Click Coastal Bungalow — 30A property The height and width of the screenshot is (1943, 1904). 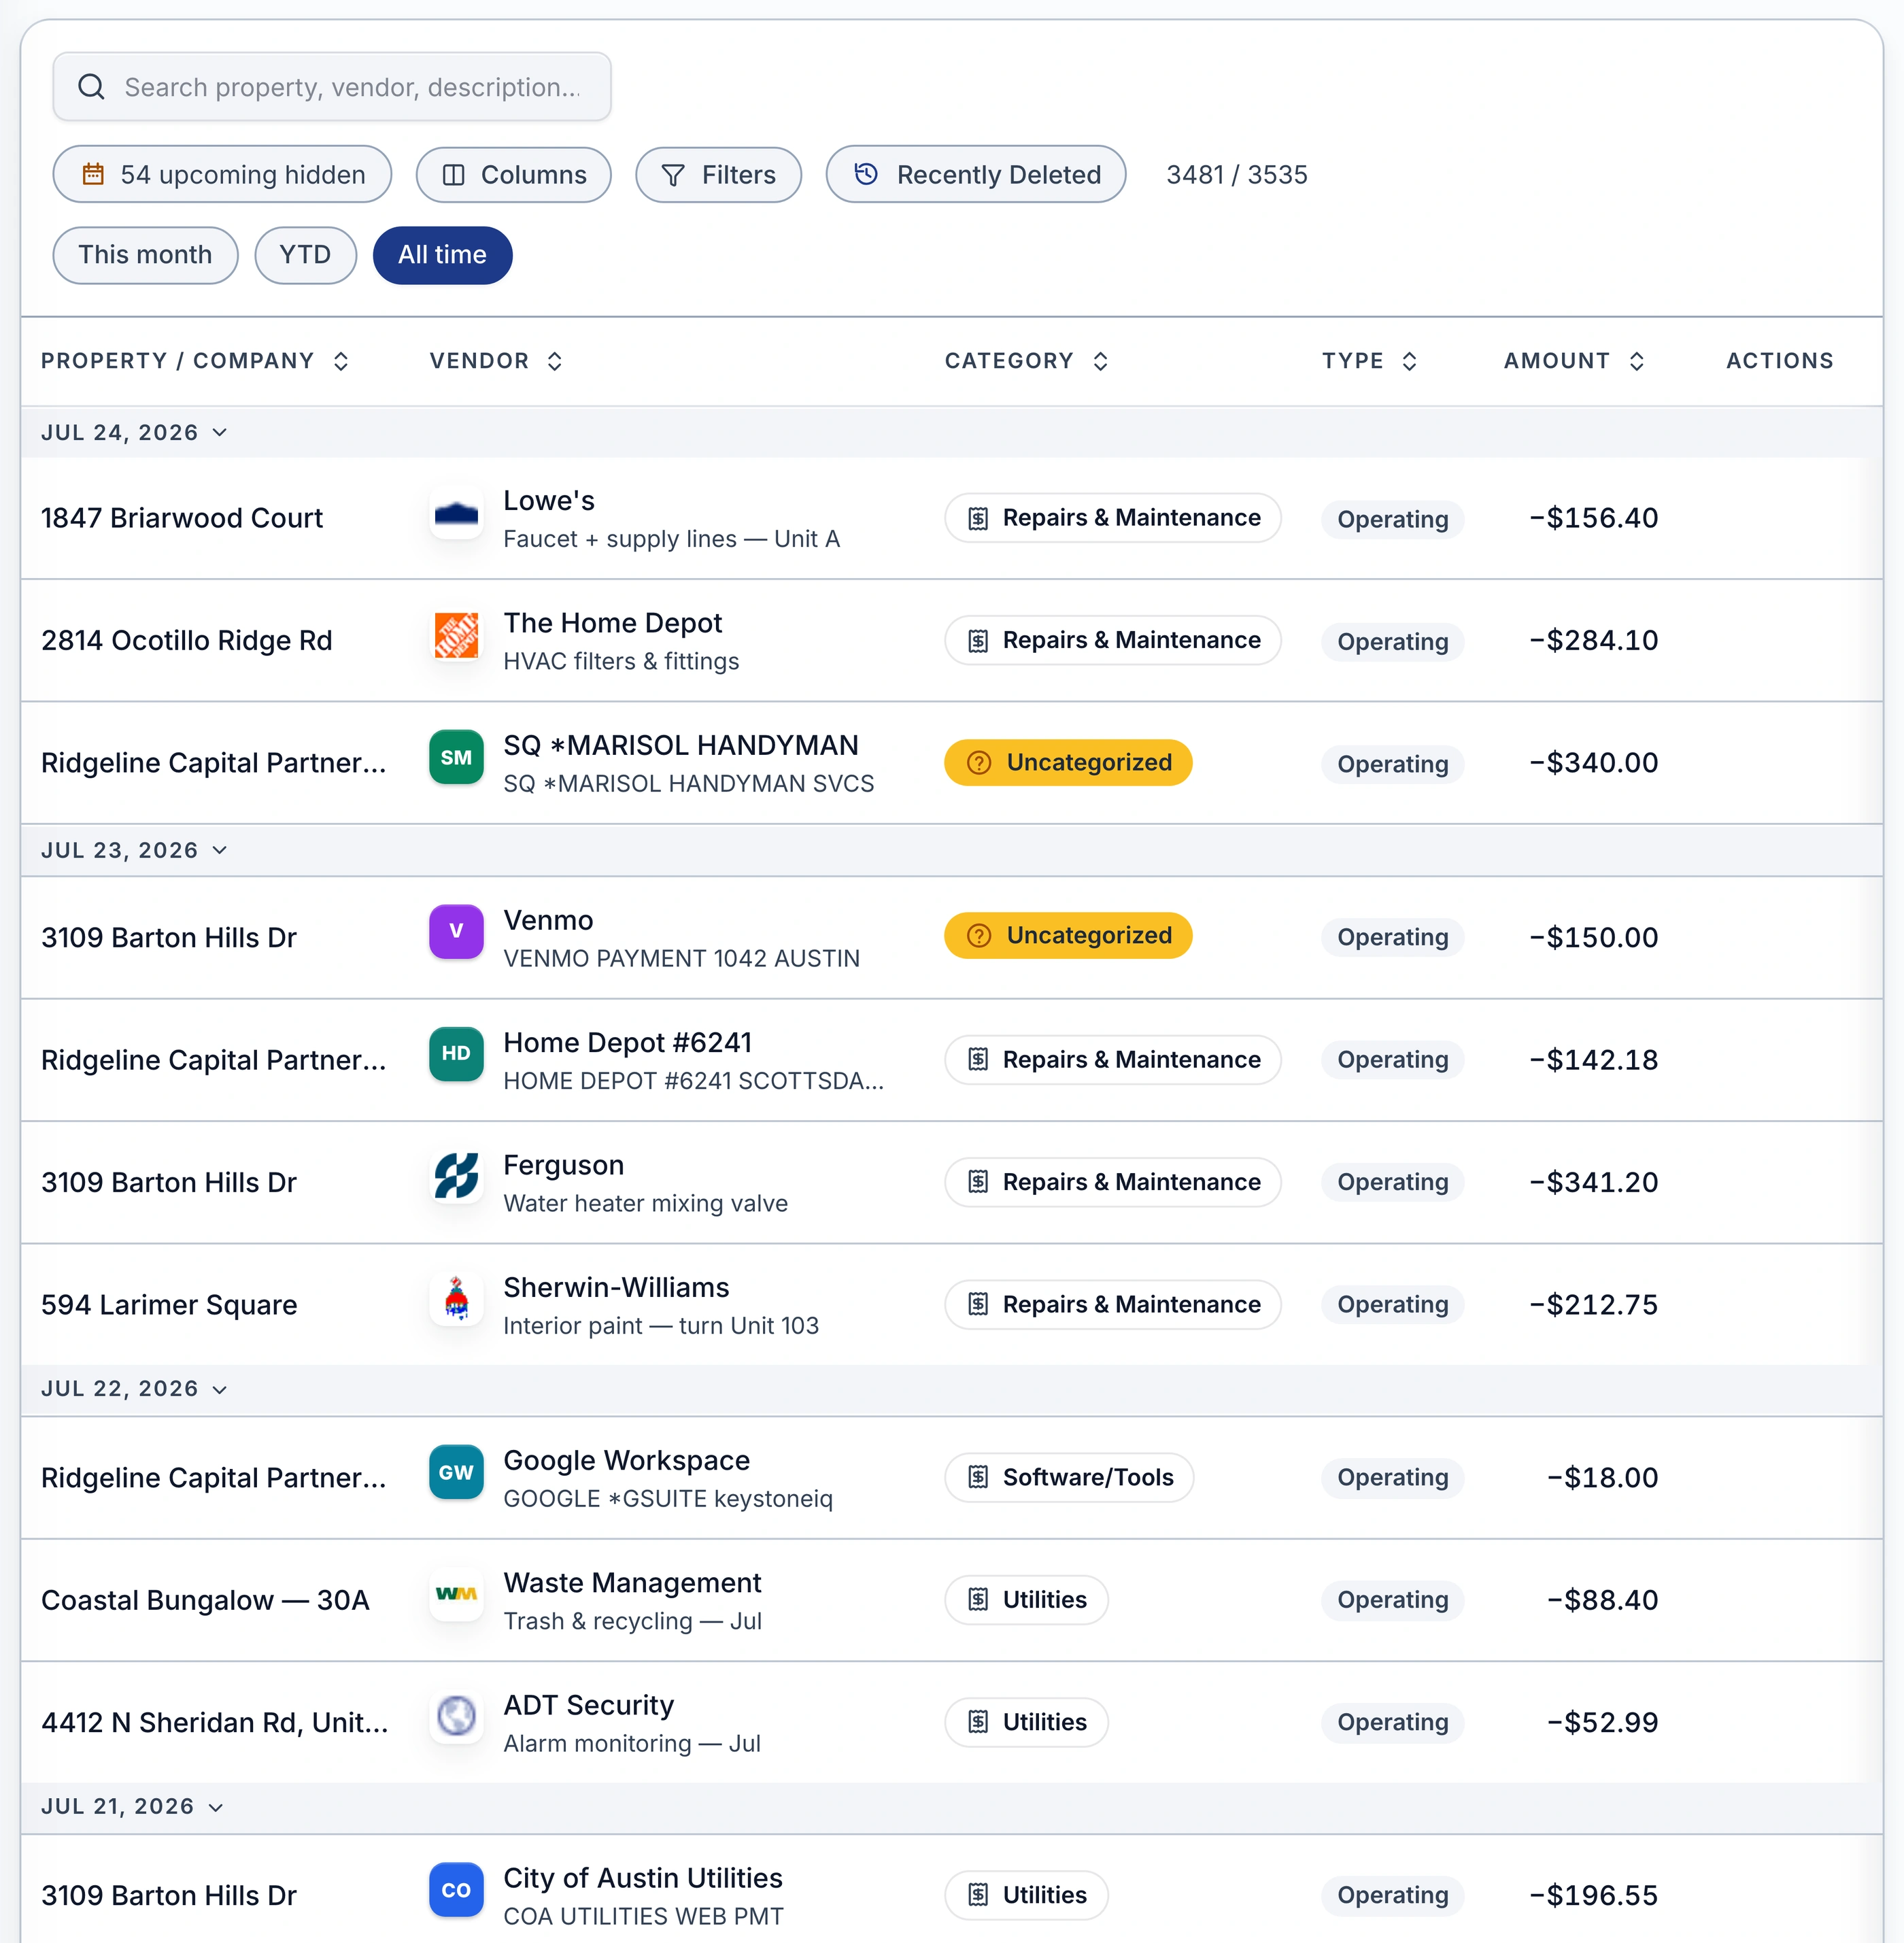tap(205, 1600)
